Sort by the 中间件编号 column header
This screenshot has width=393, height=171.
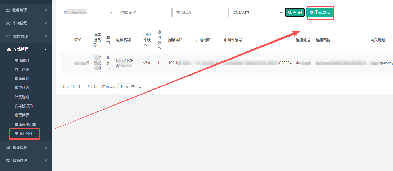(x=233, y=40)
